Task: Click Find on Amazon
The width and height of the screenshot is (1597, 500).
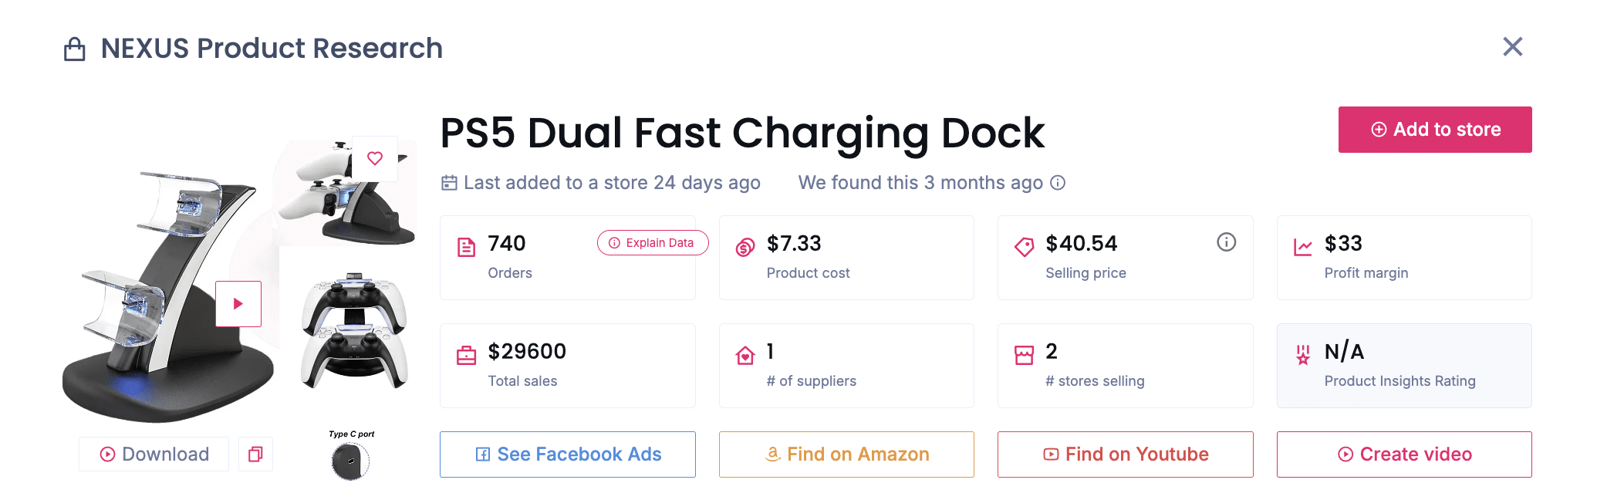Action: tap(846, 454)
